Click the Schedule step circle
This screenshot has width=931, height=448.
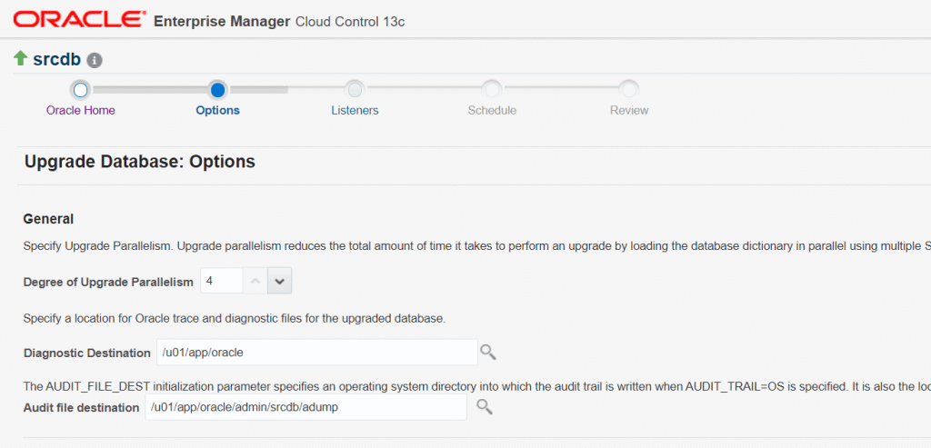pos(492,89)
